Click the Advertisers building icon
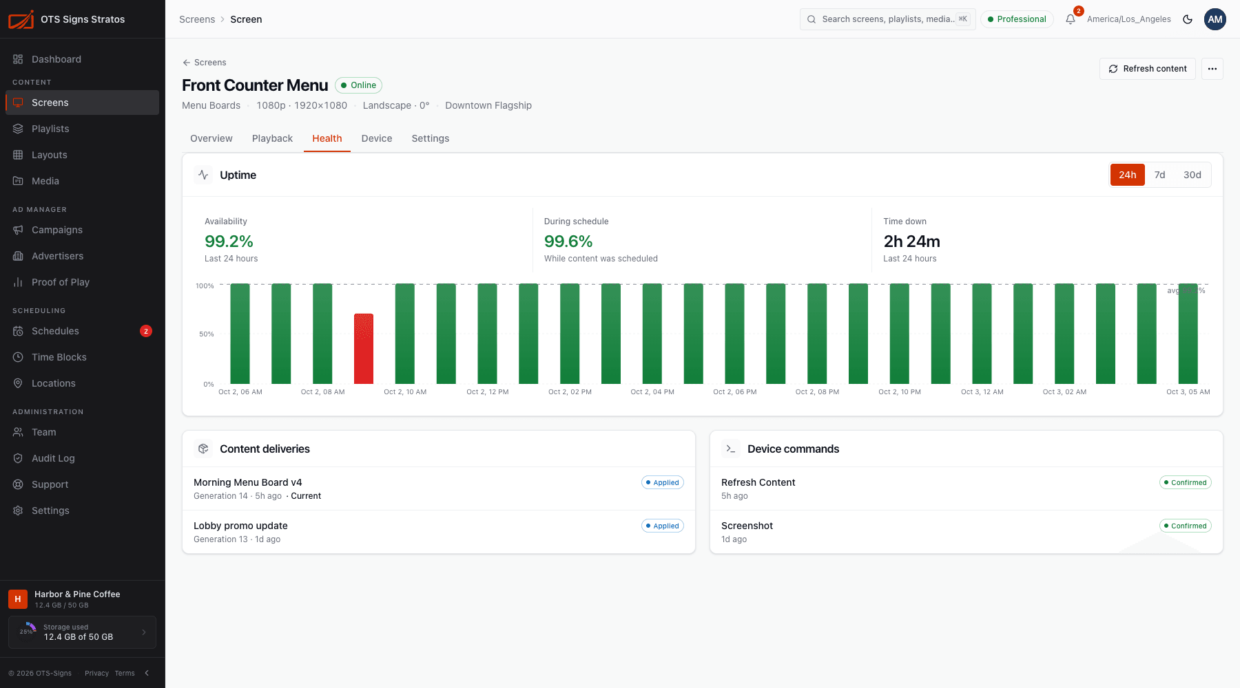 (x=18, y=256)
